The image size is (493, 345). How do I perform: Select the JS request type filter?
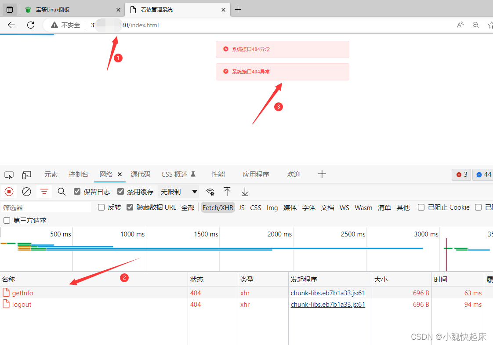pos(242,207)
